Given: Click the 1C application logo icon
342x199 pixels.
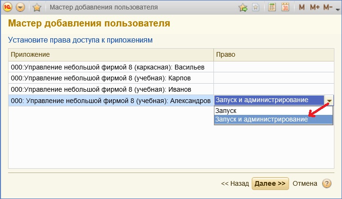Looking at the screenshot, I should pyautogui.click(x=8, y=8).
